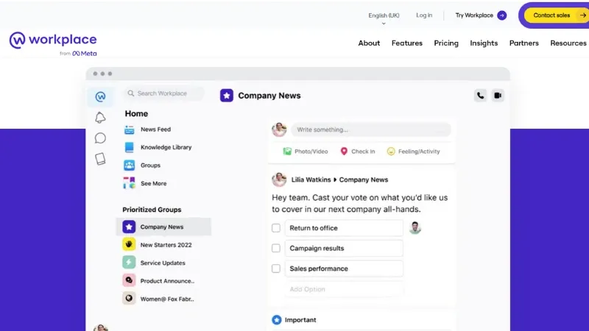Viewport: 589px width, 331px height.
Task: Open the Insights menu
Action: pos(484,43)
